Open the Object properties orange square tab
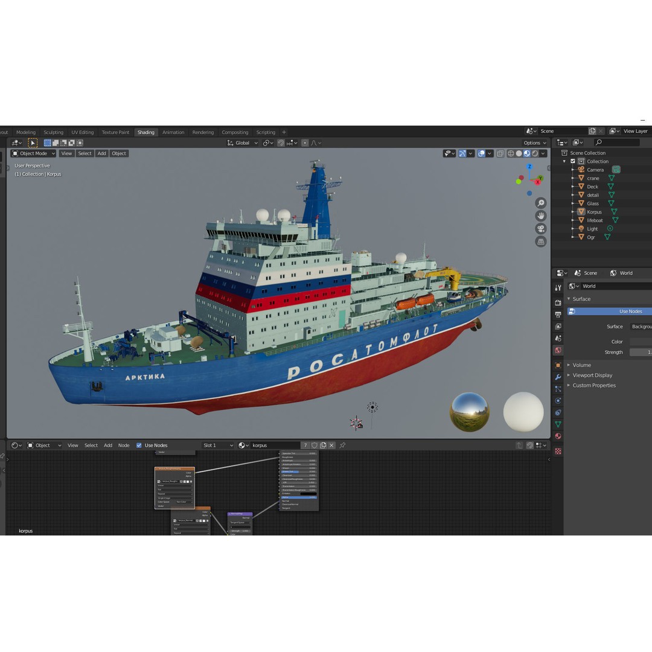Image resolution: width=652 pixels, height=652 pixels. tap(558, 365)
